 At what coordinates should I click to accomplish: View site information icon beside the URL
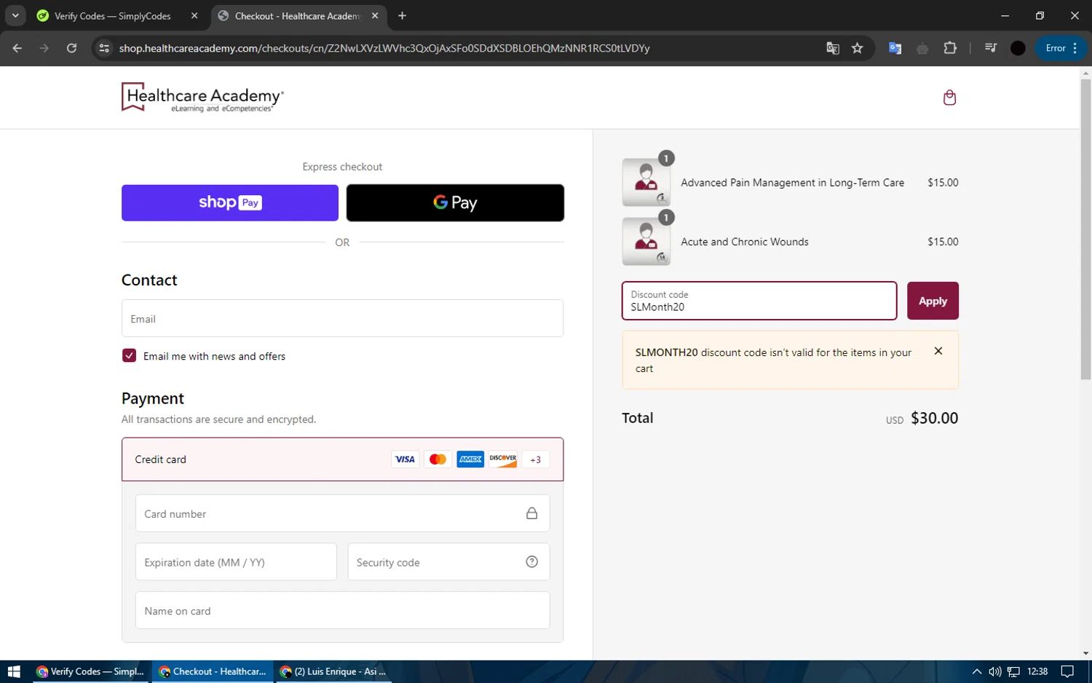[104, 48]
